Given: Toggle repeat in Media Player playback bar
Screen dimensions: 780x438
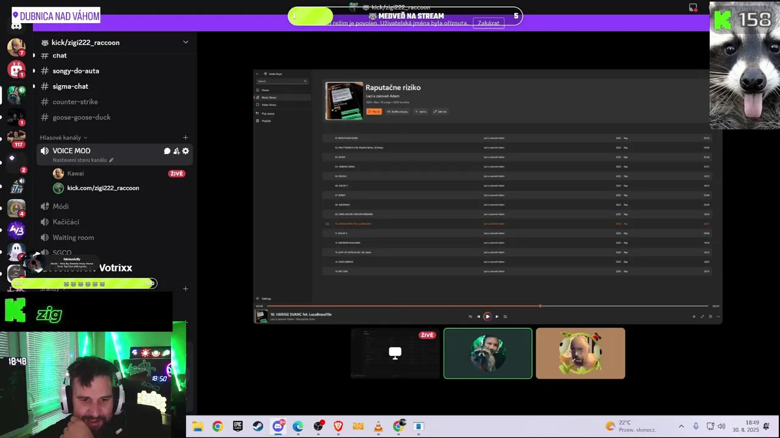Looking at the screenshot, I should 505,316.
